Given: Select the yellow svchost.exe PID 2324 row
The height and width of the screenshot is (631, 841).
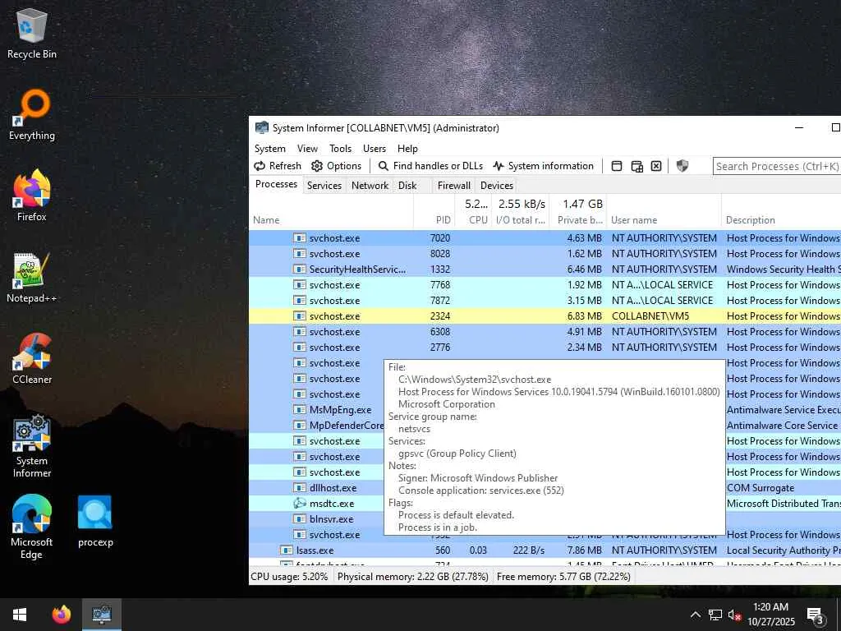Looking at the screenshot, I should 545,316.
